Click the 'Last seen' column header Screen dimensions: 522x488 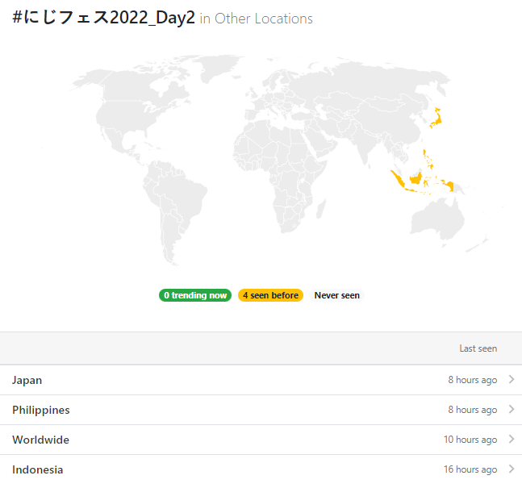(478, 348)
